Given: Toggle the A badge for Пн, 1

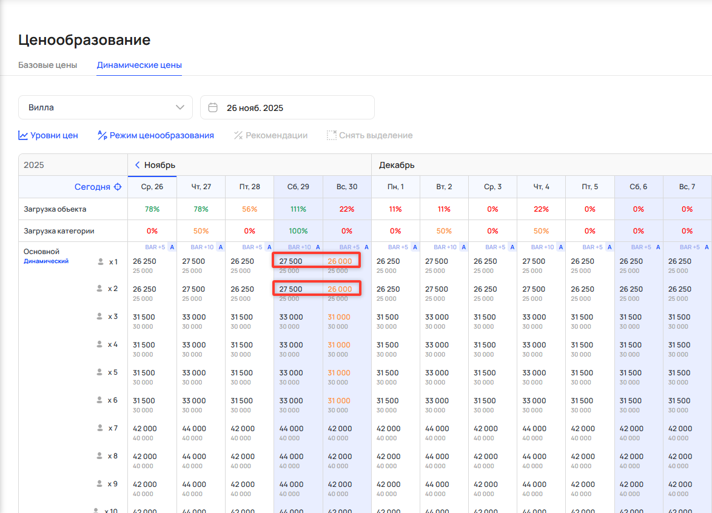Looking at the screenshot, I should click(414, 247).
